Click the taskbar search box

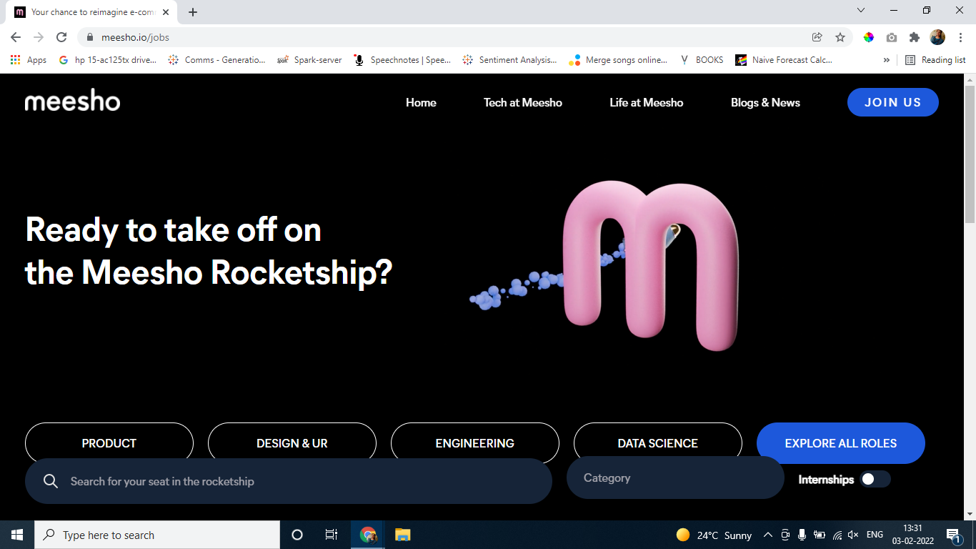[157, 535]
